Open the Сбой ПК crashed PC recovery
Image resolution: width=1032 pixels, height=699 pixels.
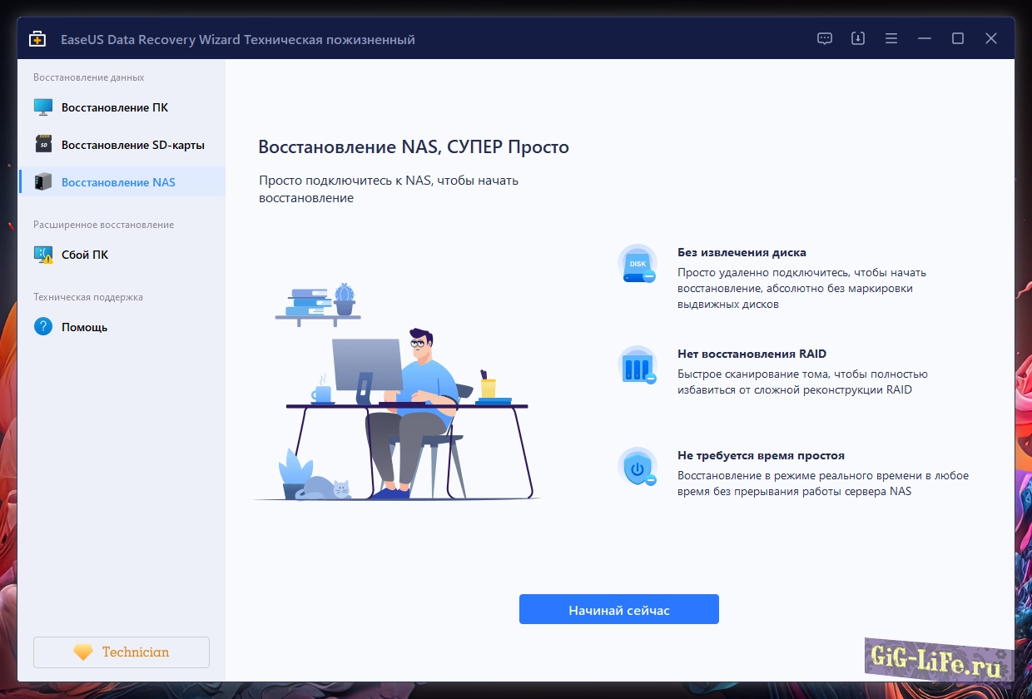coord(85,255)
